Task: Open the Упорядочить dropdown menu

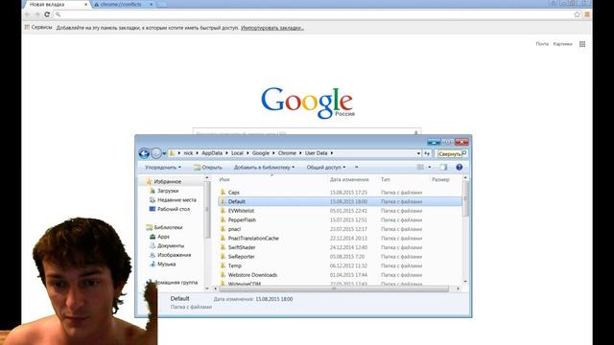Action: pos(163,167)
